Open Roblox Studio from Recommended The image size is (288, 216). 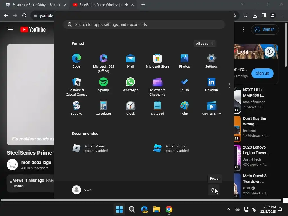coord(171,148)
